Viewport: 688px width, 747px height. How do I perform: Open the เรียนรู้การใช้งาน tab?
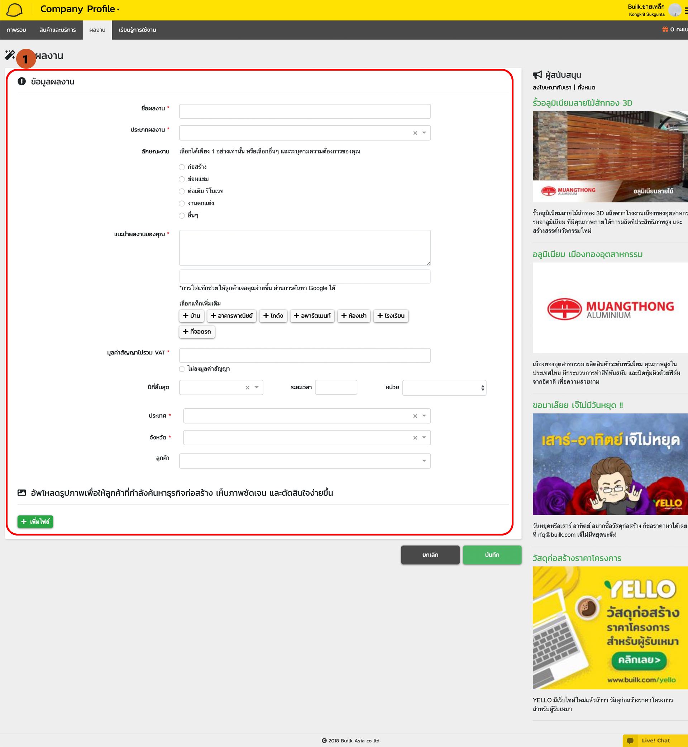click(x=137, y=30)
